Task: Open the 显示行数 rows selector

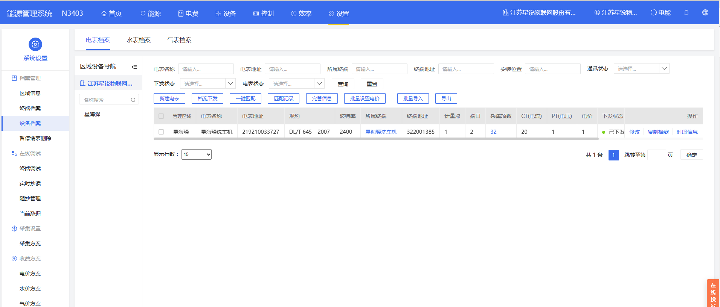Action: click(197, 154)
